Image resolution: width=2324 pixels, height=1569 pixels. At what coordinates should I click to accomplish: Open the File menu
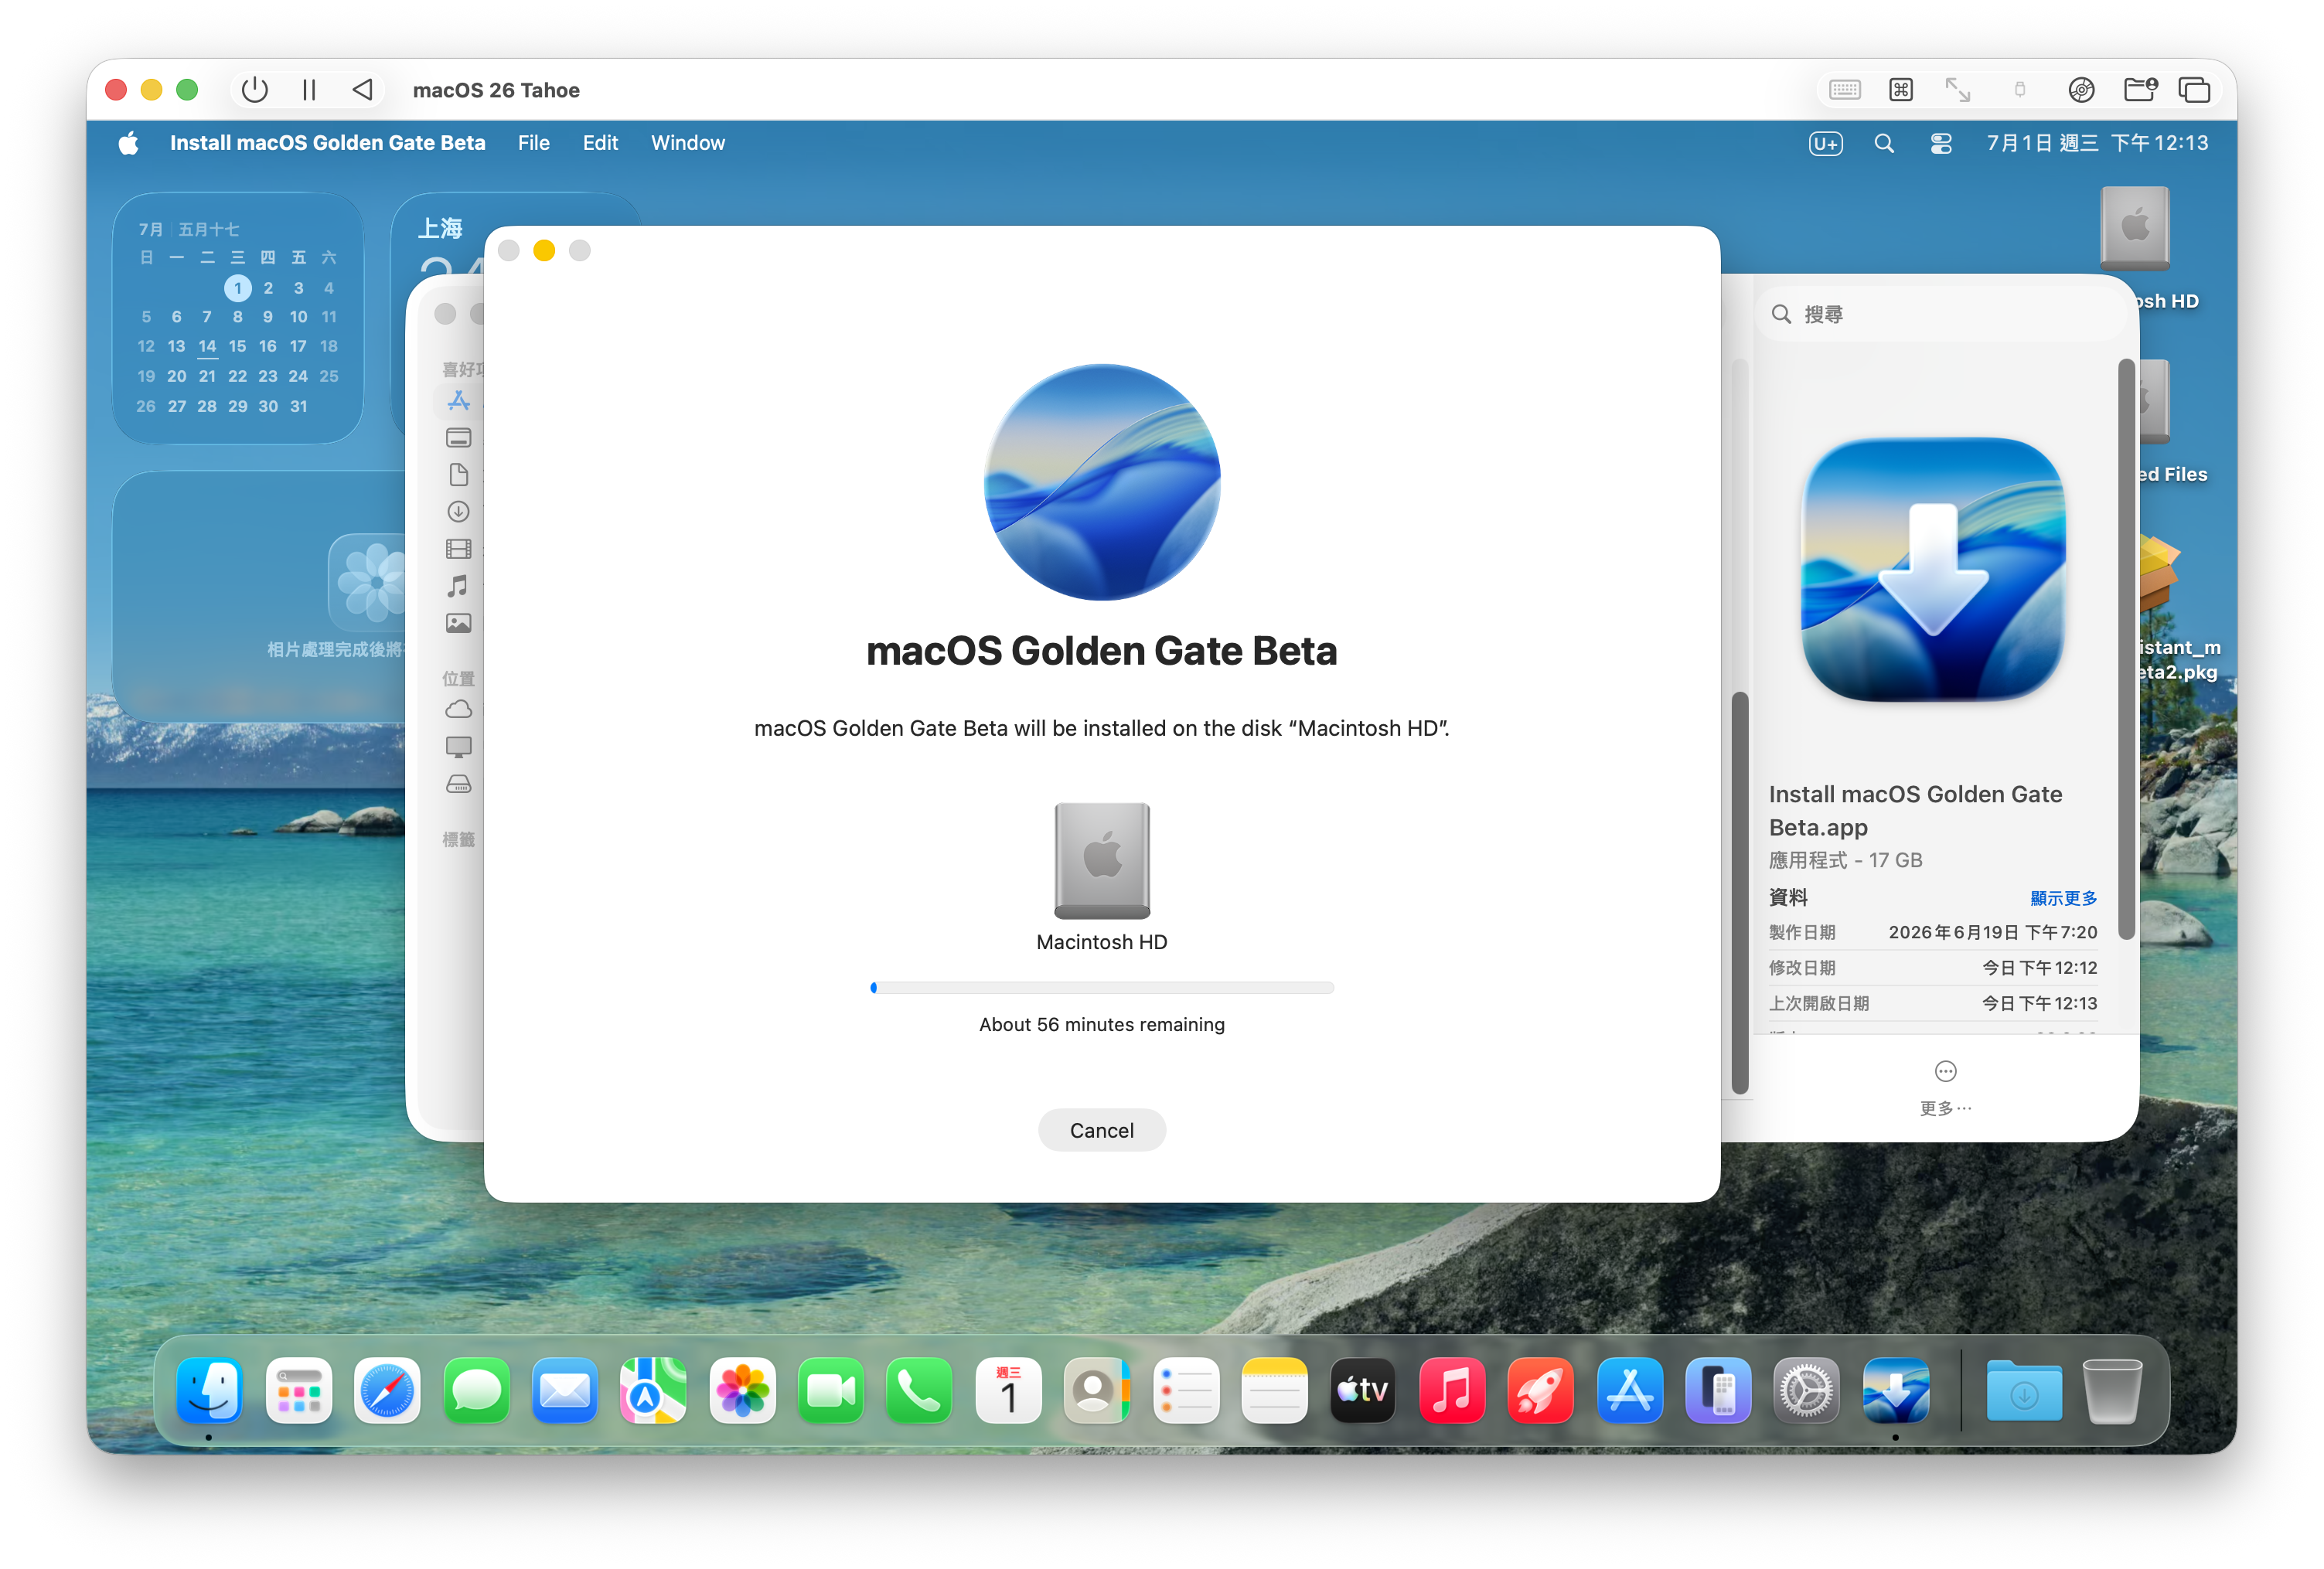pos(533,143)
